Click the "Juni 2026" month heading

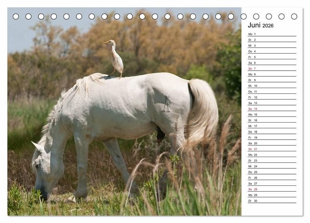click(260, 25)
